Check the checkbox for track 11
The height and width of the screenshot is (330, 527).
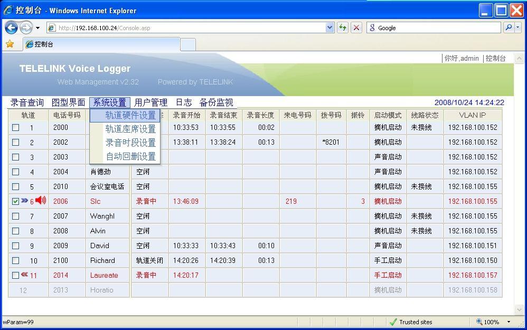tap(15, 275)
